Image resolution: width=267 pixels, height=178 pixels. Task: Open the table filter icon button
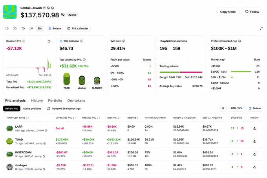pyautogui.click(x=223, y=108)
